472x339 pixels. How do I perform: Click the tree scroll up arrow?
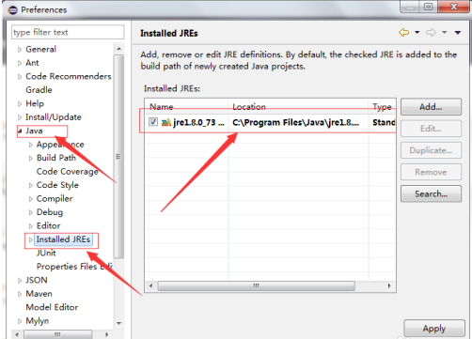pos(118,49)
